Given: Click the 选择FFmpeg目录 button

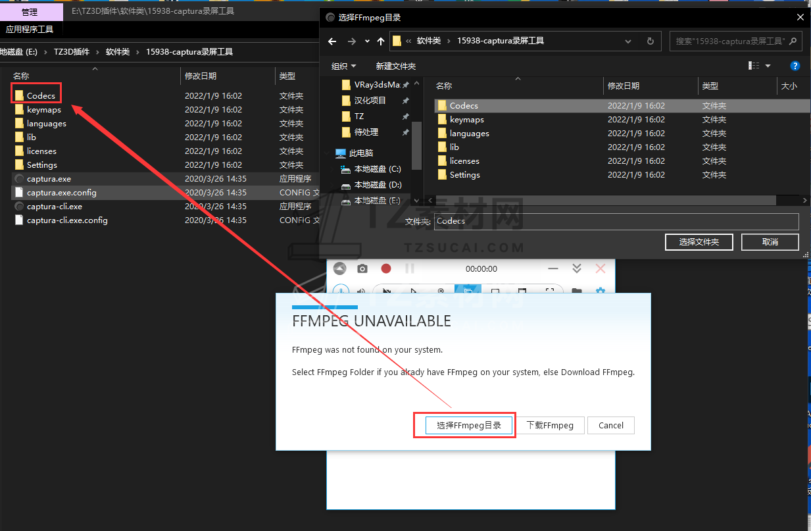Looking at the screenshot, I should coord(469,426).
